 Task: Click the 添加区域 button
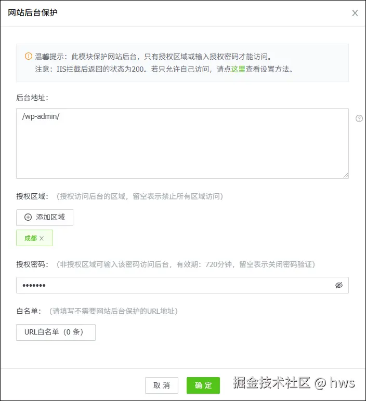45,217
